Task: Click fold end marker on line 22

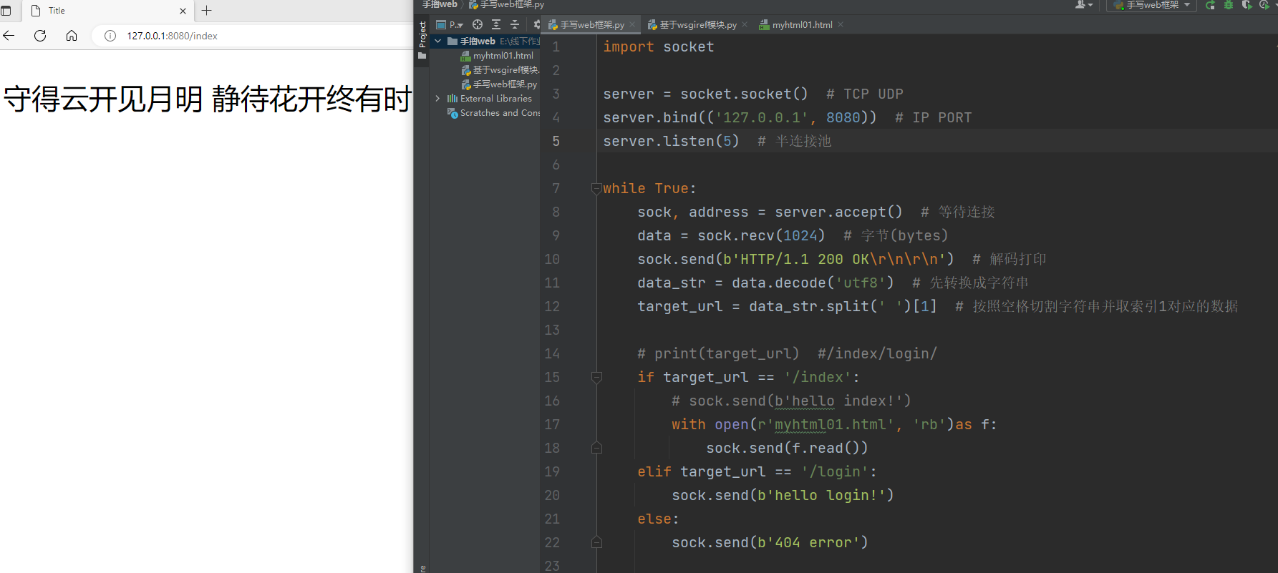Action: 596,543
